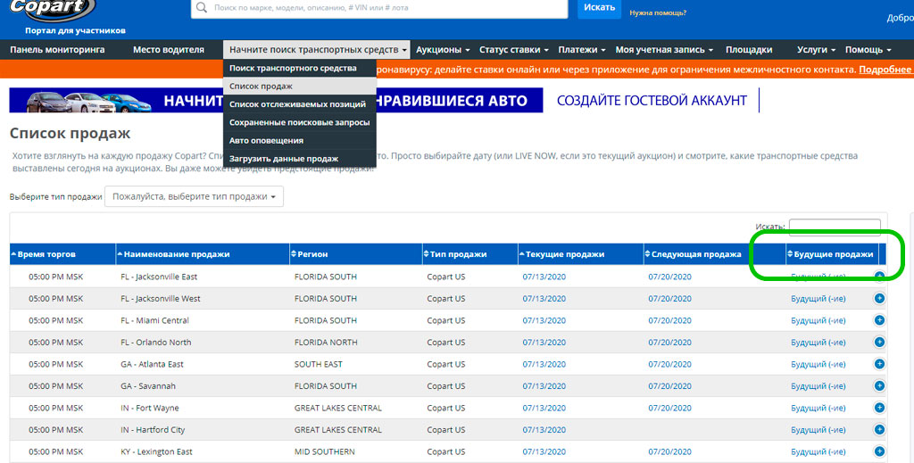Viewport: 914px width, 463px height.
Task: Select Список отслеживаемых позиций menu entry
Action: [x=300, y=103]
